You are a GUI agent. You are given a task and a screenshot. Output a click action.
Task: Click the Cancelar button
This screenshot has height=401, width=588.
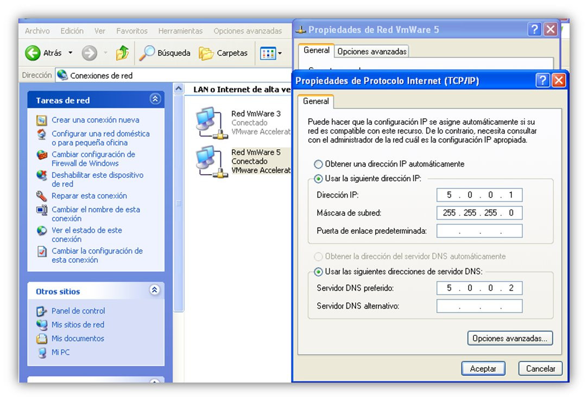point(540,369)
